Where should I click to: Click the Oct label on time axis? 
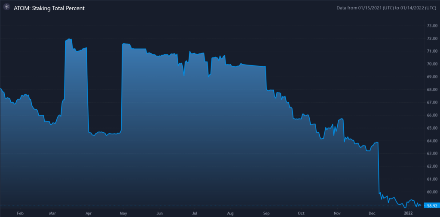(301, 214)
